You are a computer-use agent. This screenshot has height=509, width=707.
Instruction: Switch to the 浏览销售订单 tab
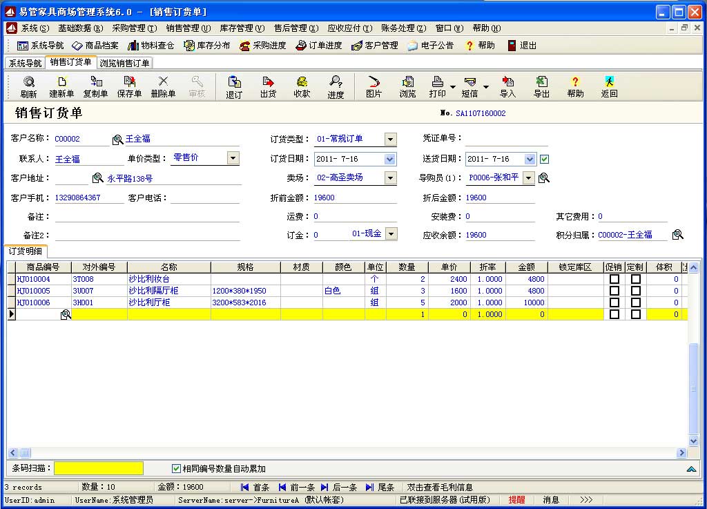point(124,63)
